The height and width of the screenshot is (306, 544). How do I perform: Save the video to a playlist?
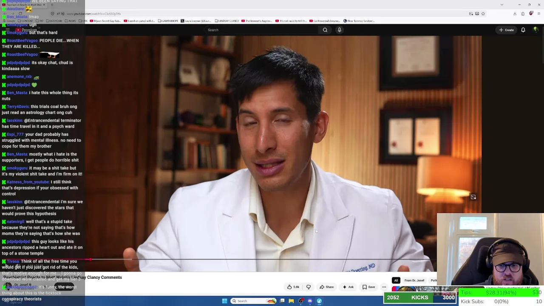[368, 287]
